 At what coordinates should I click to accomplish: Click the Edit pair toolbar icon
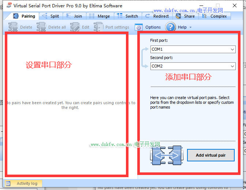point(75,27)
